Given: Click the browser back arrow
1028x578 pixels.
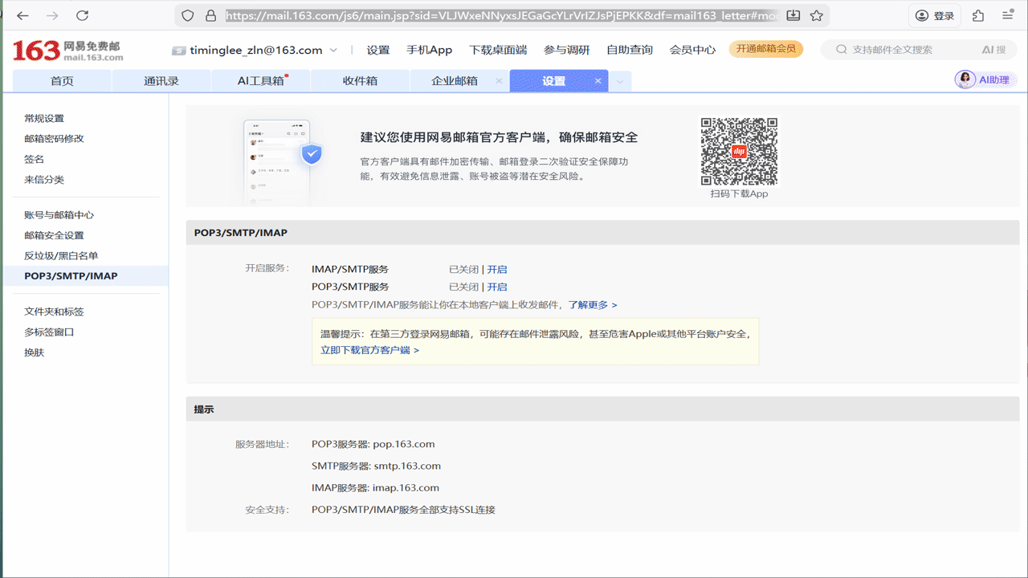Looking at the screenshot, I should [22, 15].
